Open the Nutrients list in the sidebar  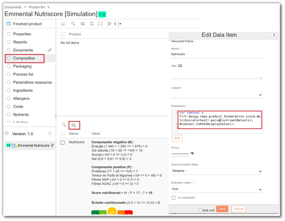click(21, 115)
